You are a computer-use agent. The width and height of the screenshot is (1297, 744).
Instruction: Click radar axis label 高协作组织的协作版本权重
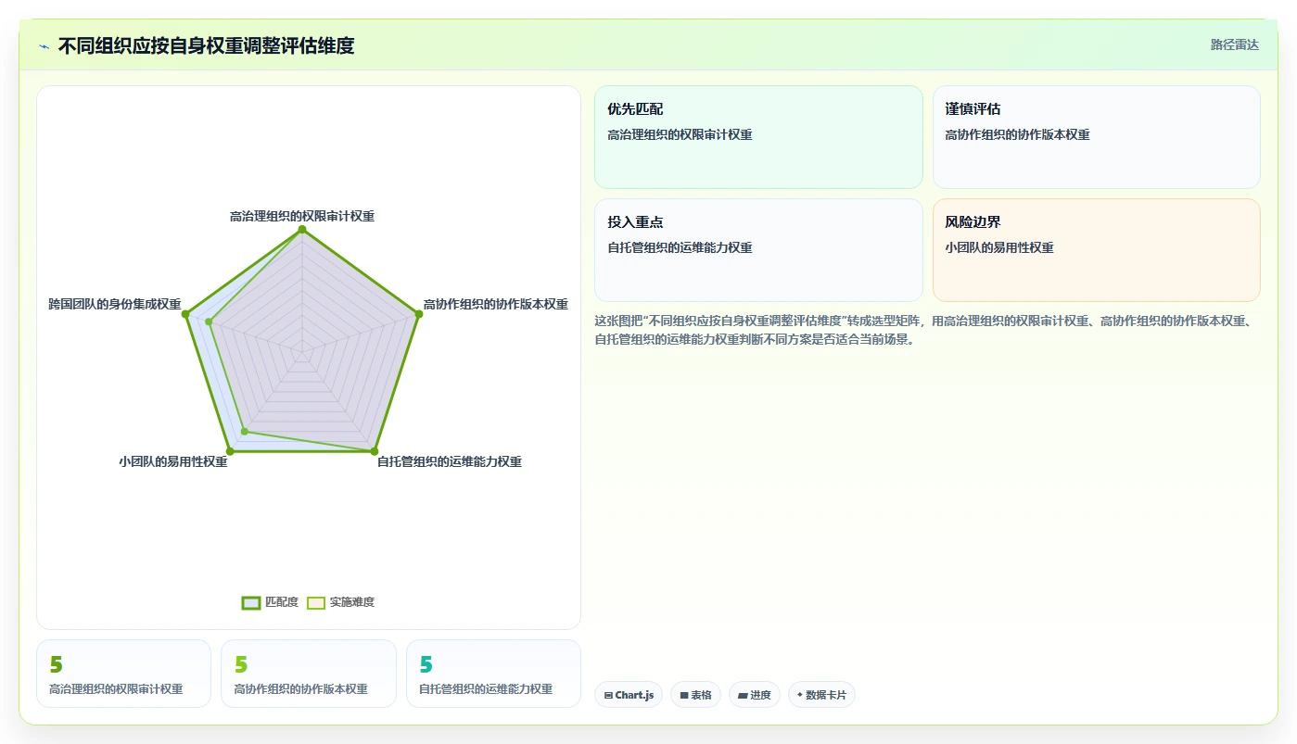(x=495, y=304)
